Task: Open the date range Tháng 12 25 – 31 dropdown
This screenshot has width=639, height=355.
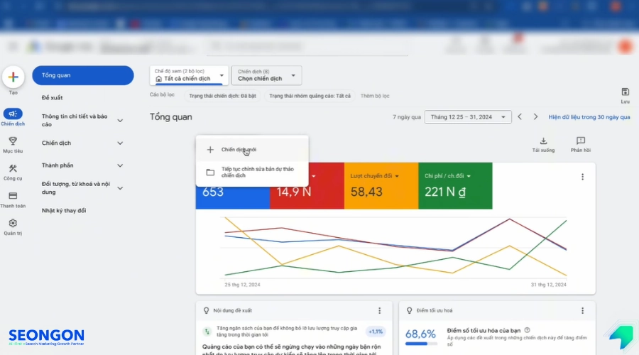Action: point(468,117)
